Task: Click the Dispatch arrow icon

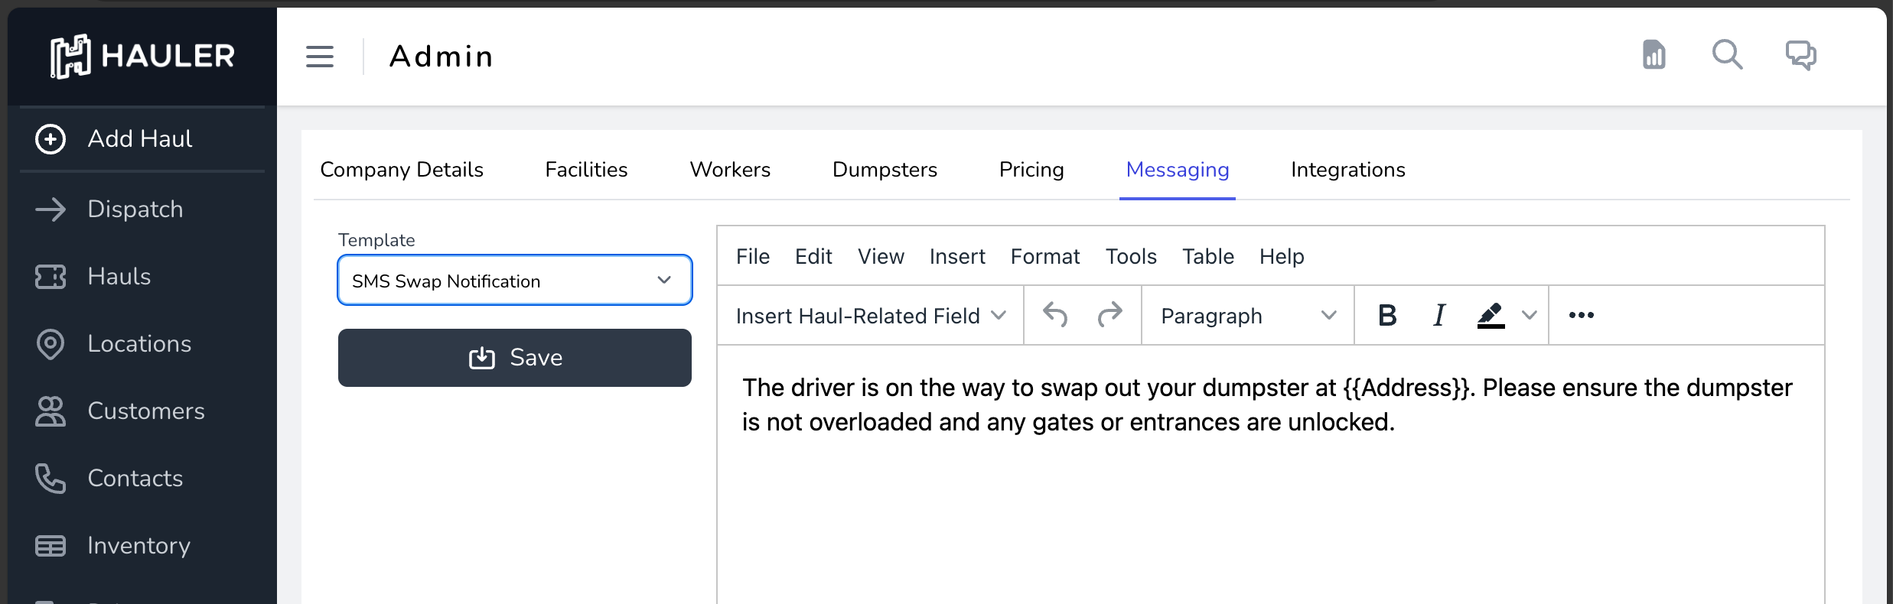Action: point(51,209)
